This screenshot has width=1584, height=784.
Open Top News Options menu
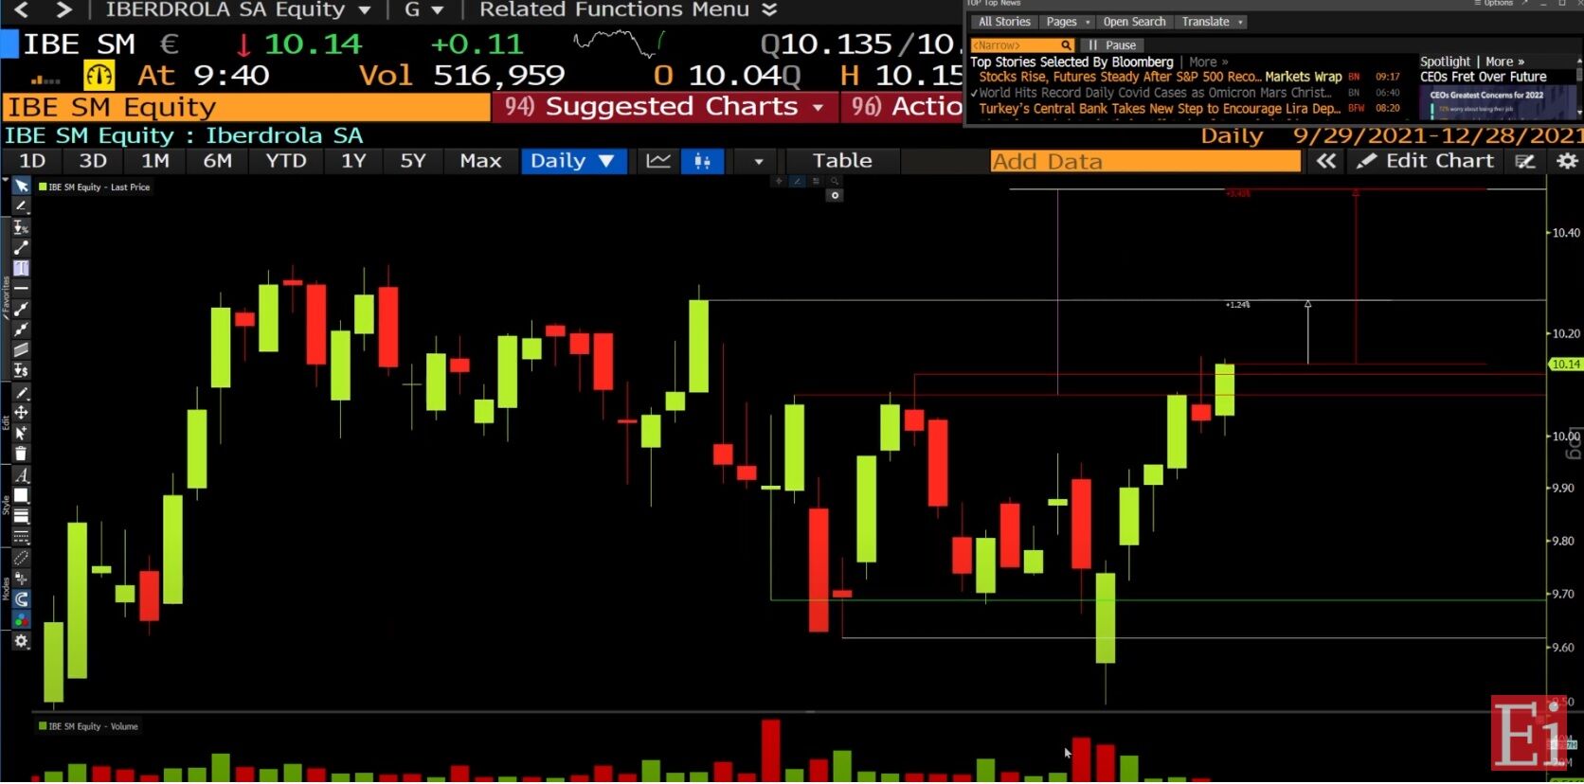coord(1493,4)
